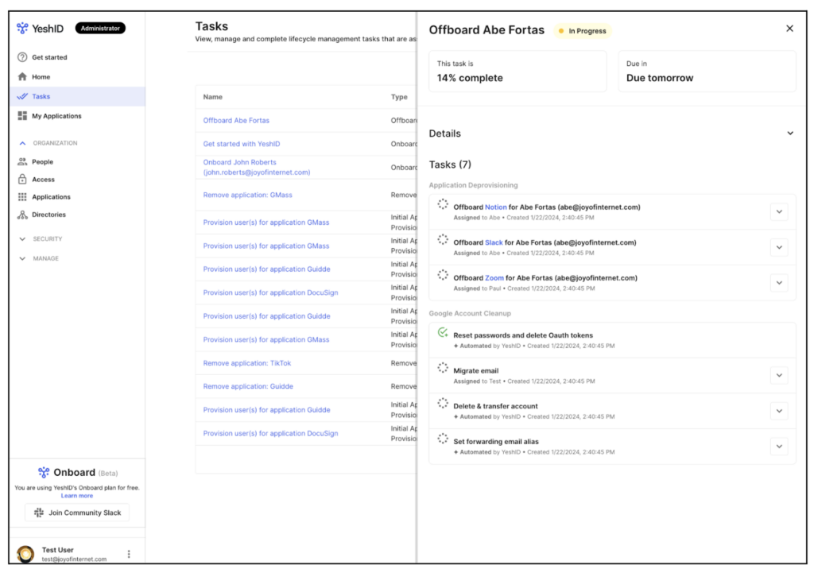Expand the Details section chevron
The width and height of the screenshot is (814, 569).
coord(790,134)
